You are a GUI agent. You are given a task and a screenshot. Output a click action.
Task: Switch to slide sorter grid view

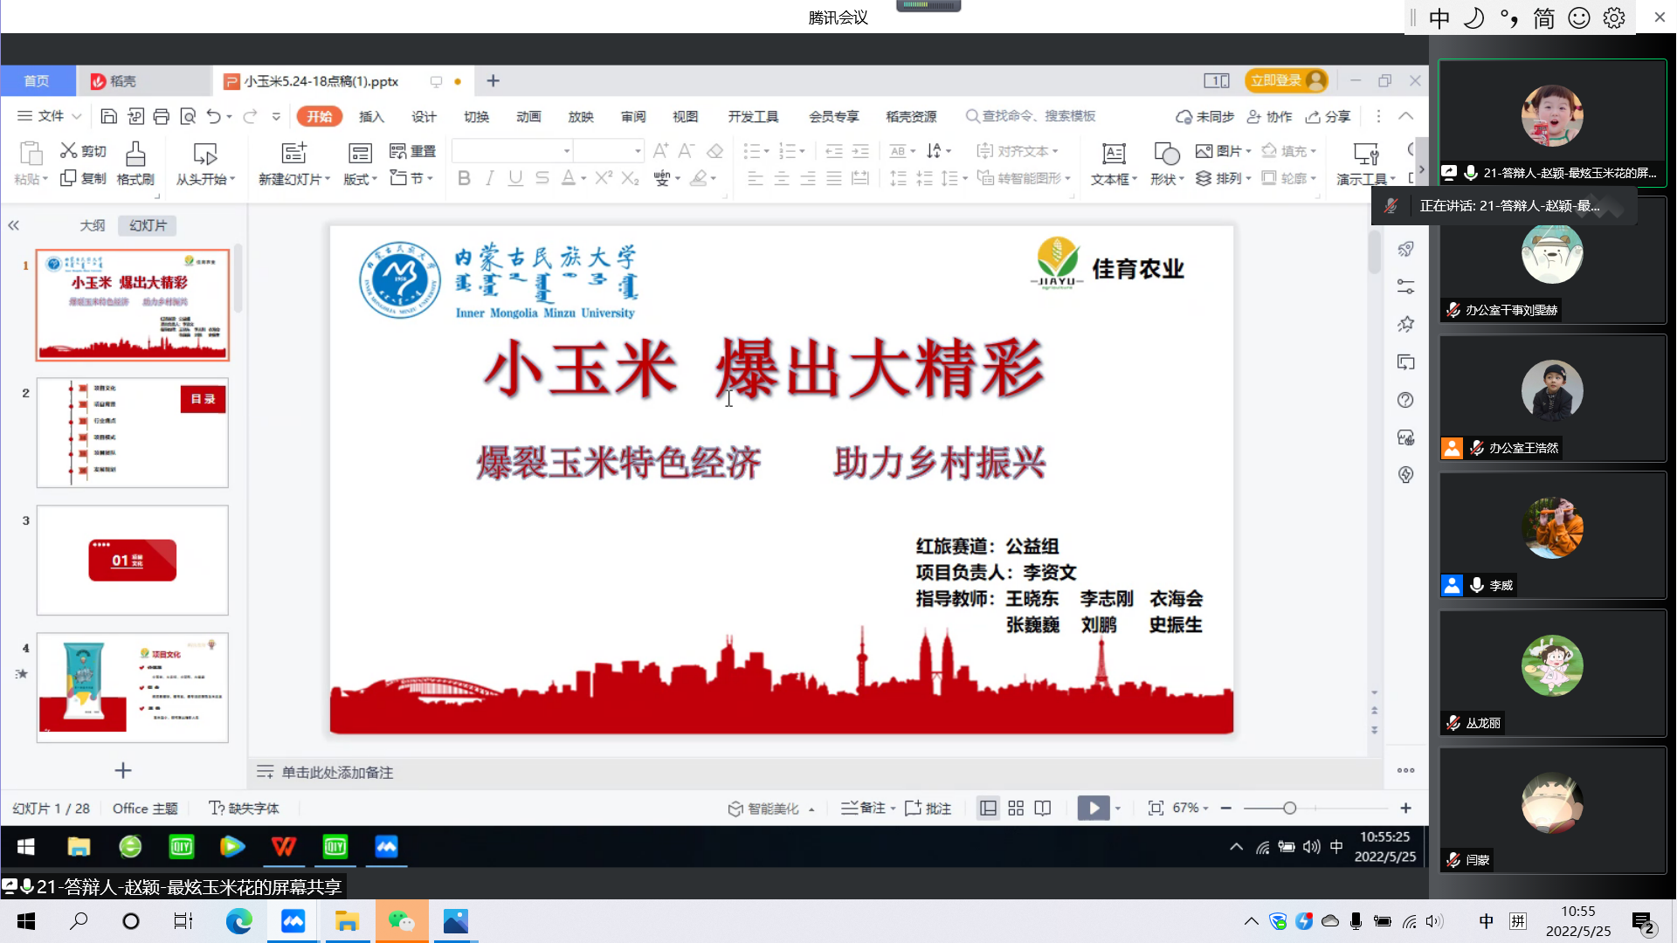click(1016, 809)
